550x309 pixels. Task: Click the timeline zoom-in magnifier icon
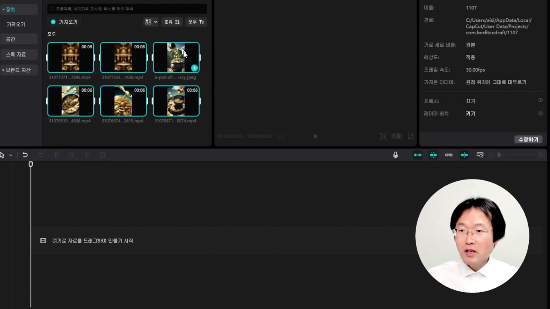pos(541,155)
